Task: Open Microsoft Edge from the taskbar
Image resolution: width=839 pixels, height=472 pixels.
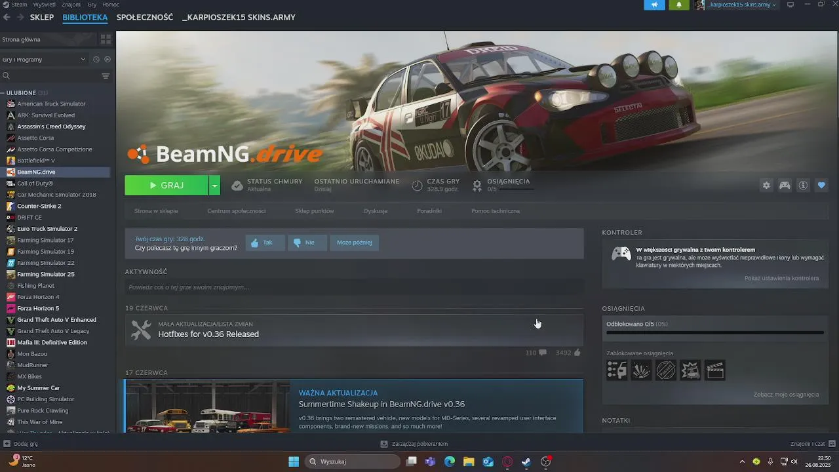Action: (450, 462)
